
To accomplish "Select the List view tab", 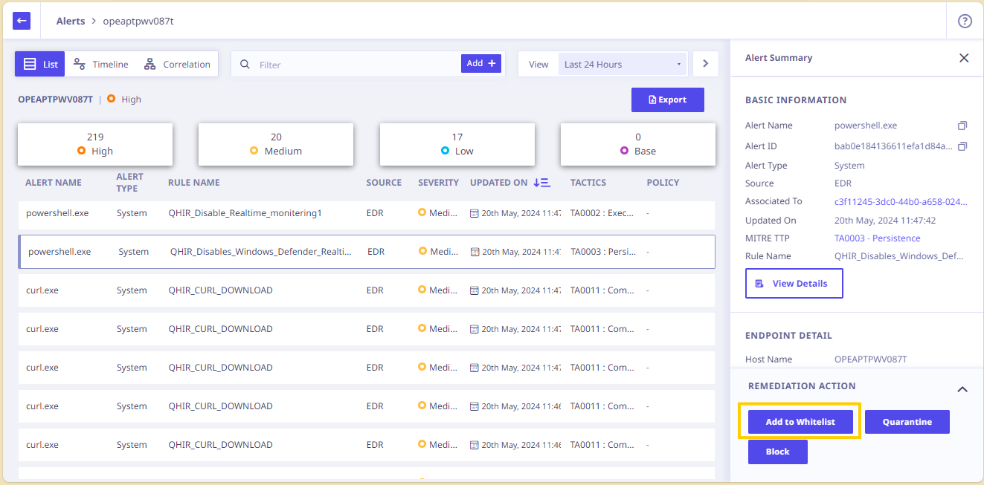I will pyautogui.click(x=40, y=65).
